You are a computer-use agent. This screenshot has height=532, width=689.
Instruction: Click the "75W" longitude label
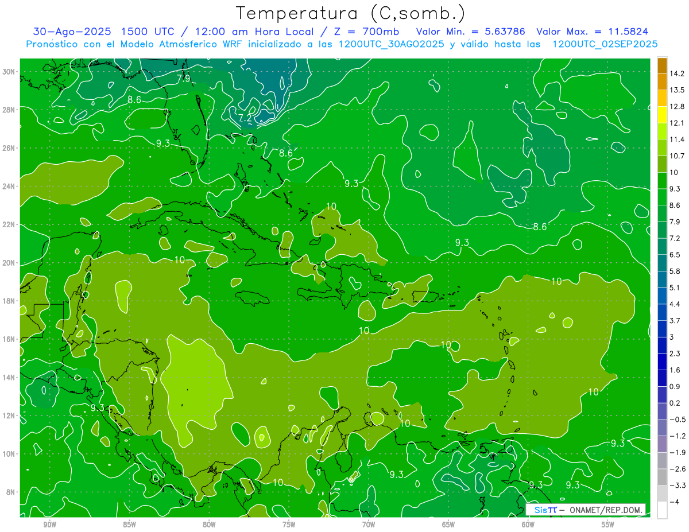point(289,525)
